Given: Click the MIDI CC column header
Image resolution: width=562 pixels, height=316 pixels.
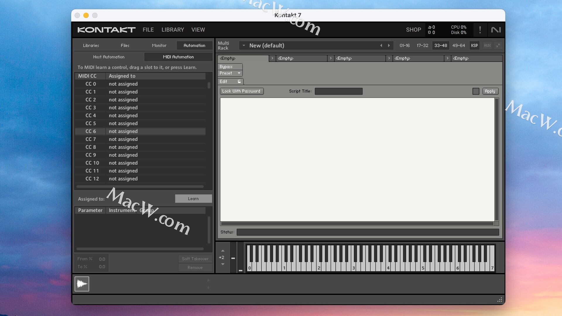Looking at the screenshot, I should point(90,76).
